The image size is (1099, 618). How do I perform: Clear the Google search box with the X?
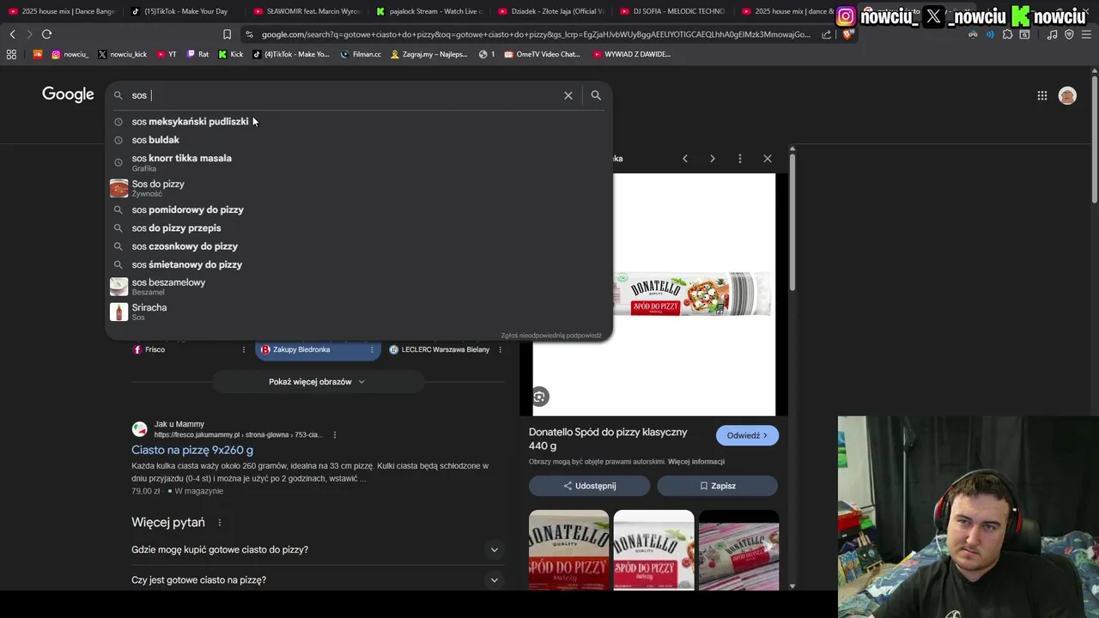[568, 95]
